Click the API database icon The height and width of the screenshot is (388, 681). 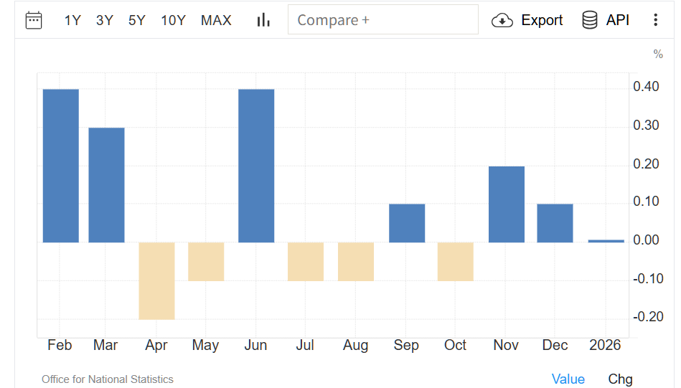(590, 20)
